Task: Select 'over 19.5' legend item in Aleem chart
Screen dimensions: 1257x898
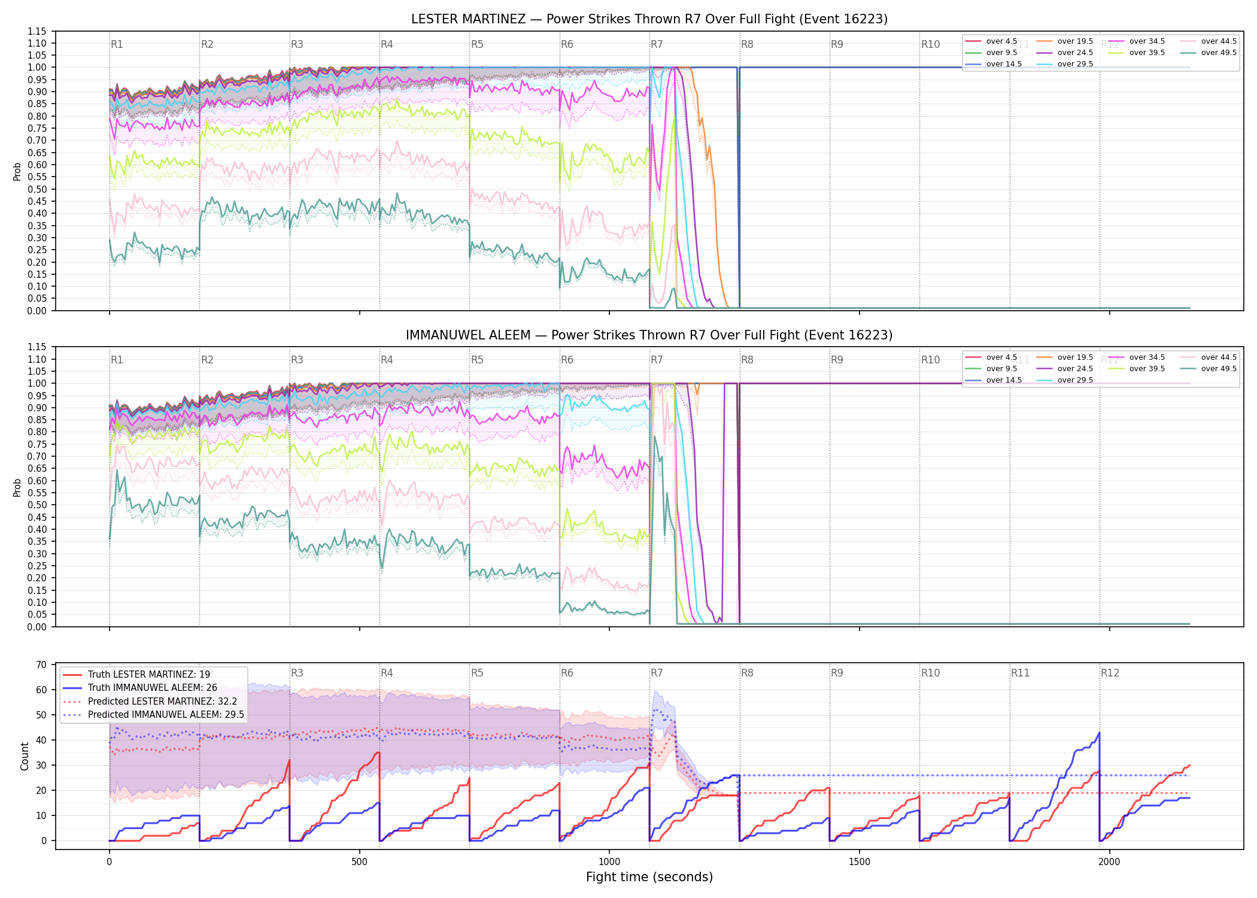Action: pyautogui.click(x=1065, y=357)
